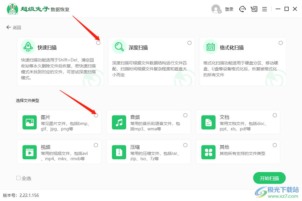Click the 视频 label text

[x=46, y=147]
